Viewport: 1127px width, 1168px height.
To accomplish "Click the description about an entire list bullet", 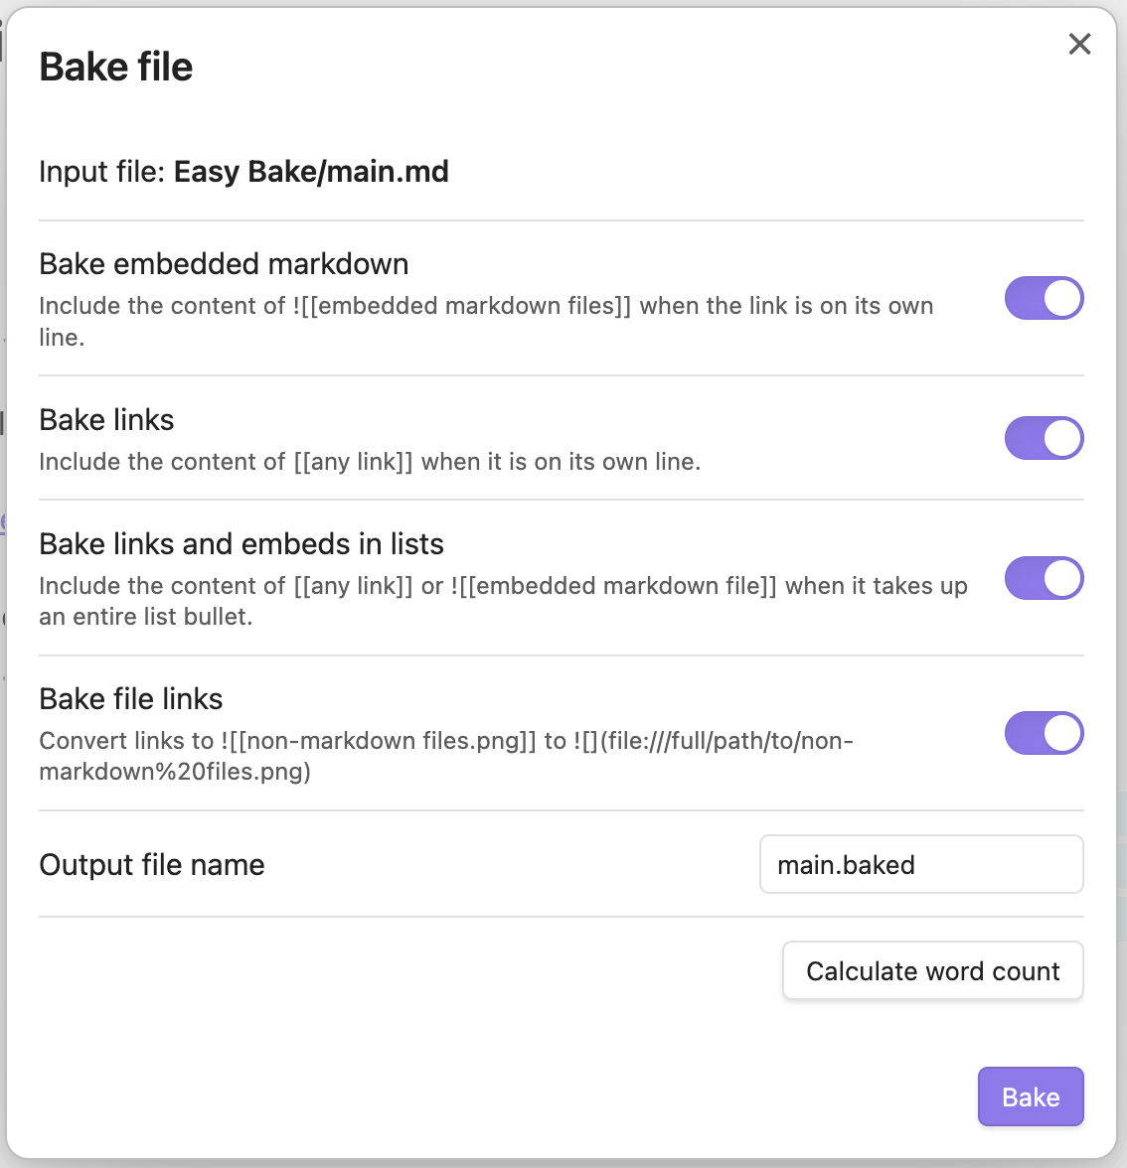I will coord(503,601).
